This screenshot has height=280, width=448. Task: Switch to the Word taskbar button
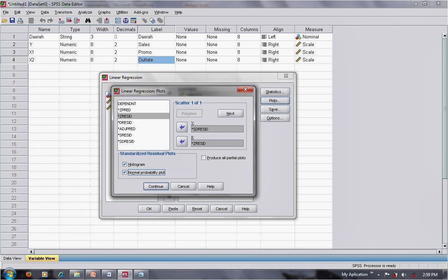[109, 274]
